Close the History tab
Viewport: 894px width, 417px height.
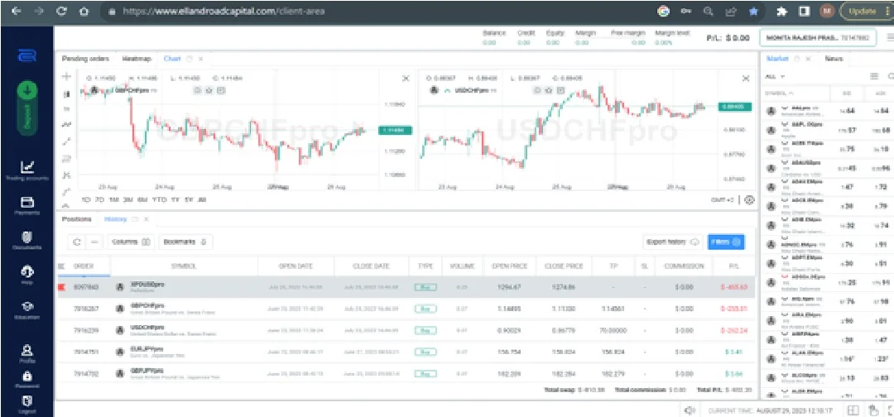[146, 218]
